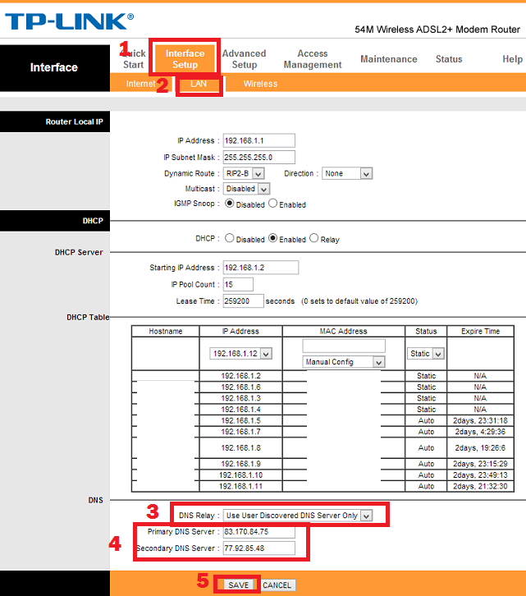Viewport: 526px width, 596px height.
Task: Open the Interface Setup tab
Action: pos(185,59)
